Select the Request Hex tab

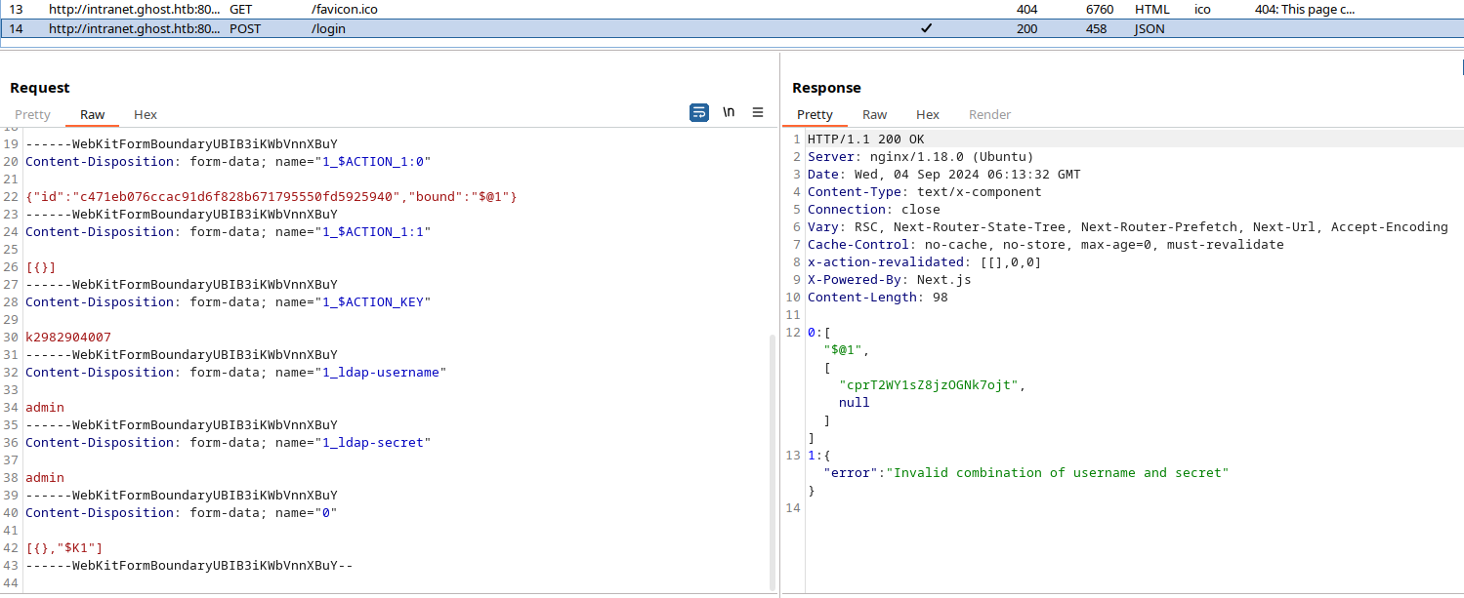146,114
